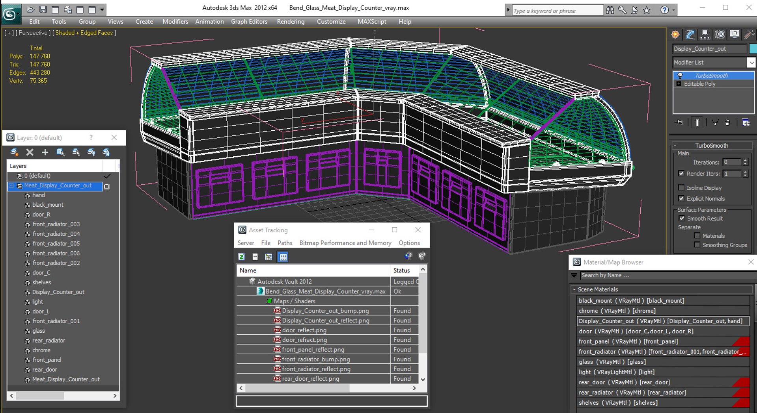Open the Modifiers menu
The height and width of the screenshot is (413, 757).
pos(175,22)
